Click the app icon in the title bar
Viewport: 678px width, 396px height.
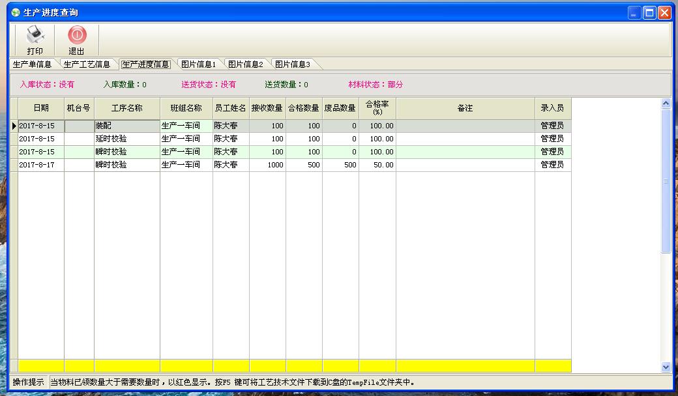[16, 12]
